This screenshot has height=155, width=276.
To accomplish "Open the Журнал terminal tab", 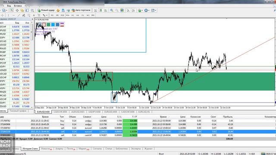I will (x=148, y=149).
